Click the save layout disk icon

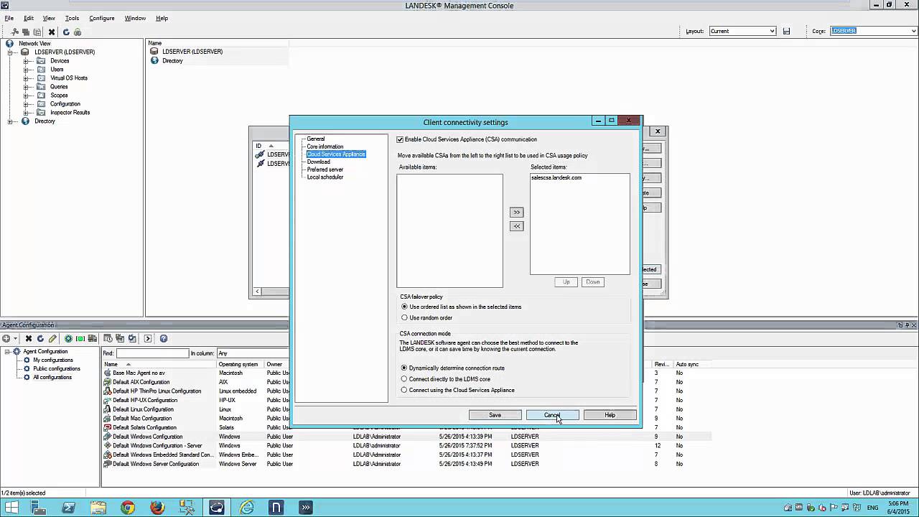point(787,31)
